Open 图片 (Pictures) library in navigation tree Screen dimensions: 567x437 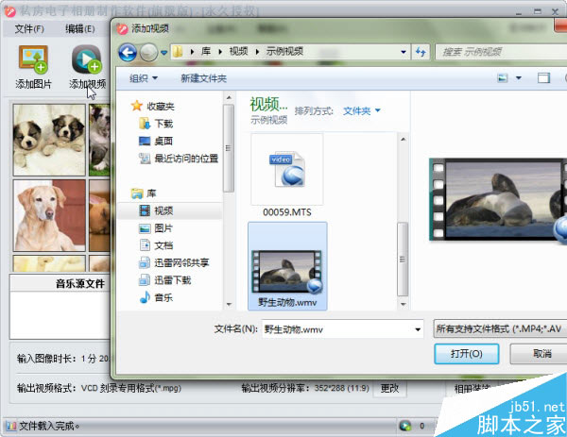[x=163, y=227]
